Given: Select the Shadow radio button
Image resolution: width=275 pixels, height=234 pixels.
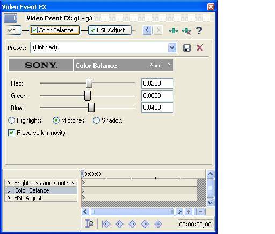Looking at the screenshot, I should [x=96, y=120].
